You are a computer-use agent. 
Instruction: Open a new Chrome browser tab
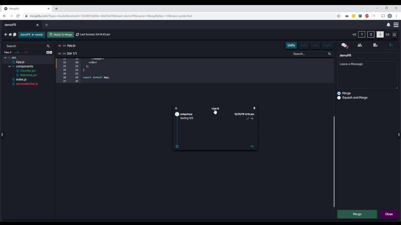pos(56,8)
